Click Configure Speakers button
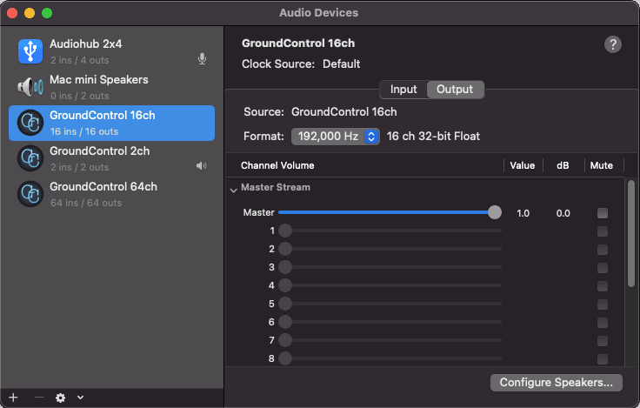 (x=556, y=383)
